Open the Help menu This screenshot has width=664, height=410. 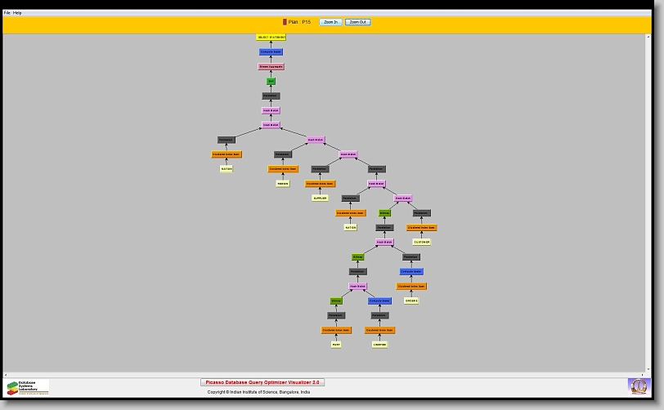click(x=18, y=13)
